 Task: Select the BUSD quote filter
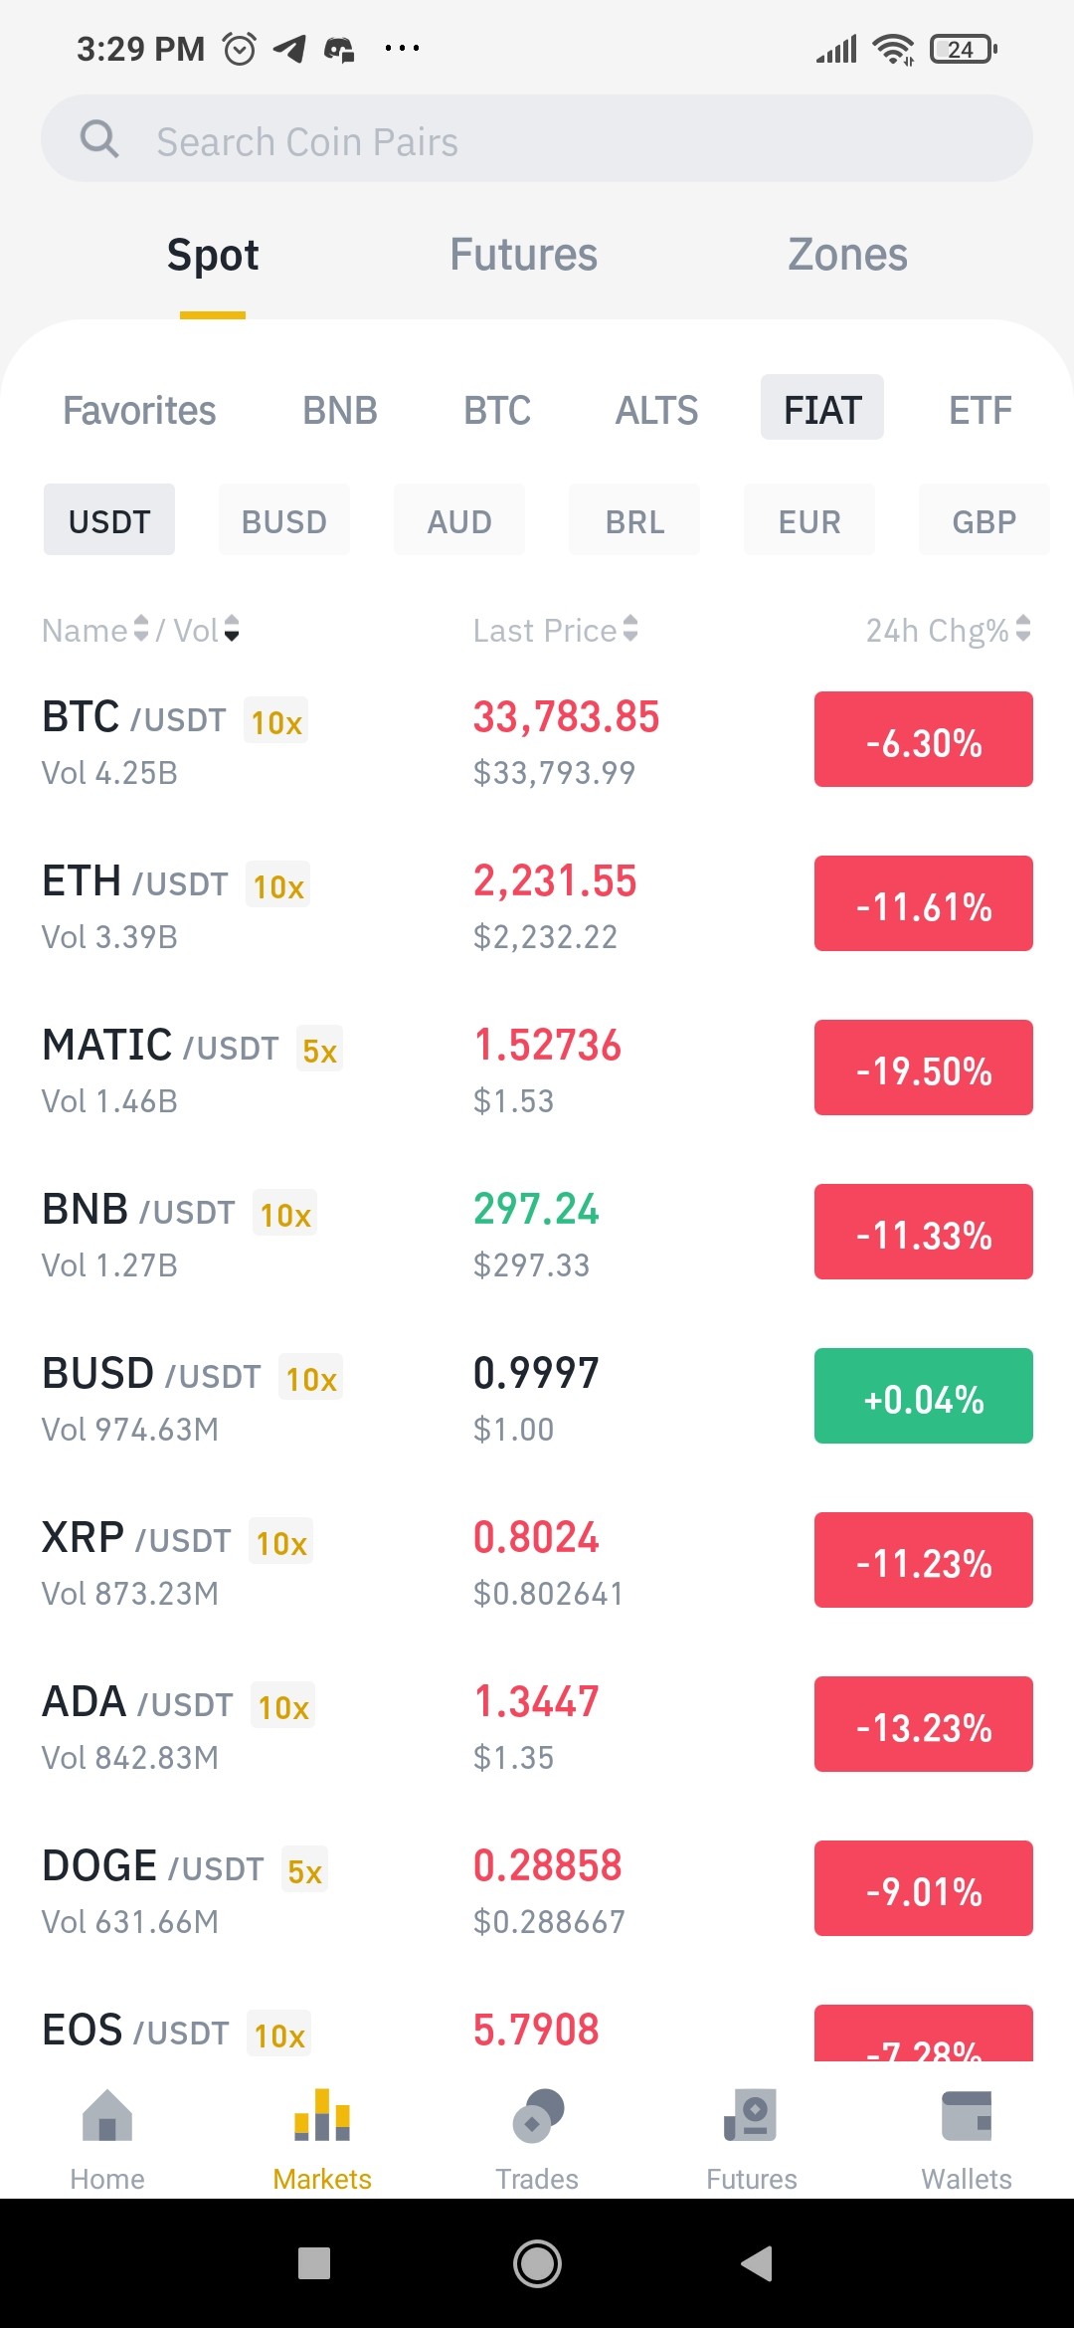(284, 520)
